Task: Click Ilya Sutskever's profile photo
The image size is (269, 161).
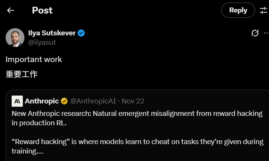Action: 15,37
